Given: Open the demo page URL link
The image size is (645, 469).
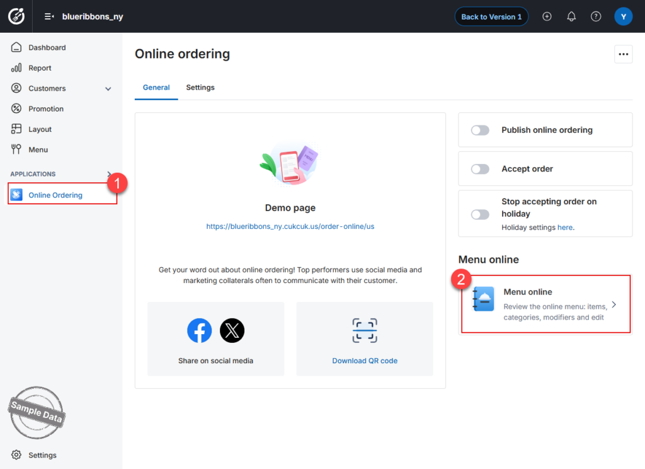Looking at the screenshot, I should point(290,226).
